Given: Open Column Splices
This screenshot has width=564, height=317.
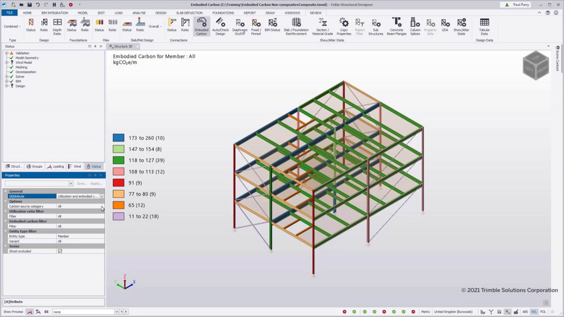Looking at the screenshot, I should click(414, 27).
